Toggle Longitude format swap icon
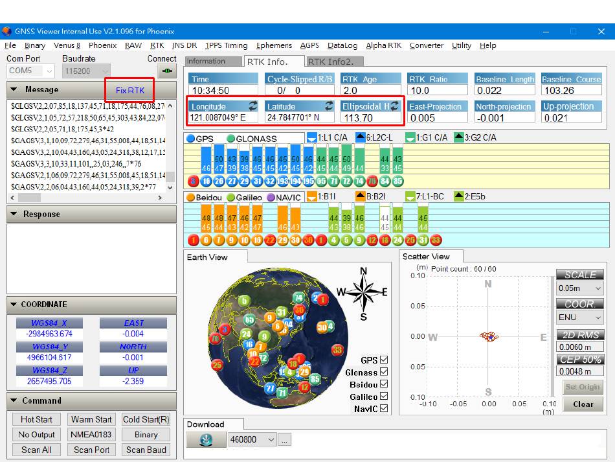This screenshot has width=615, height=462. tap(253, 106)
